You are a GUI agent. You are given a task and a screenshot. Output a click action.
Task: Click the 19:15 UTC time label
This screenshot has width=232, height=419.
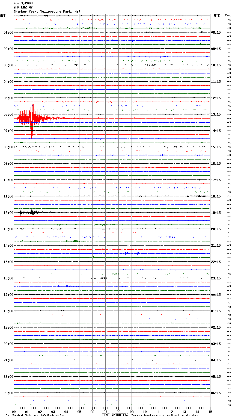tap(216, 213)
